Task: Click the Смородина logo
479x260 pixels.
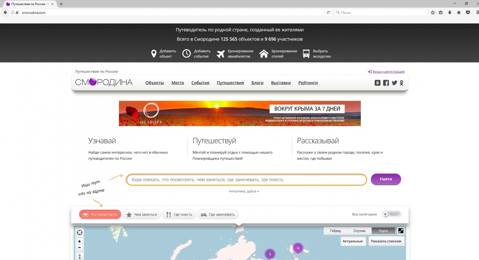Action: coord(104,82)
